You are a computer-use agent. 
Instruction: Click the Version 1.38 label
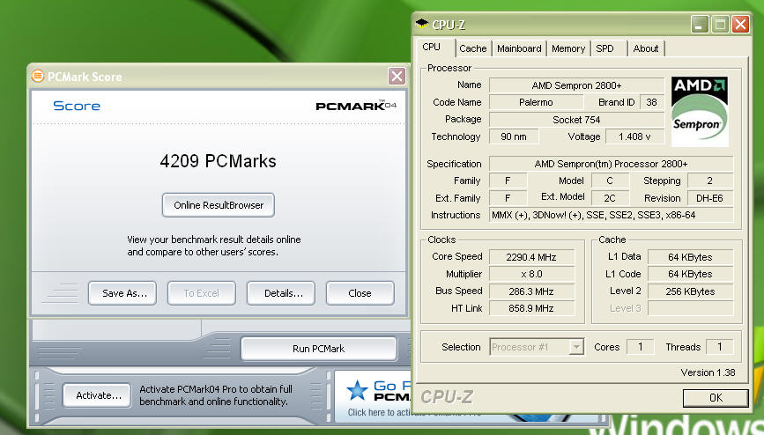(708, 372)
